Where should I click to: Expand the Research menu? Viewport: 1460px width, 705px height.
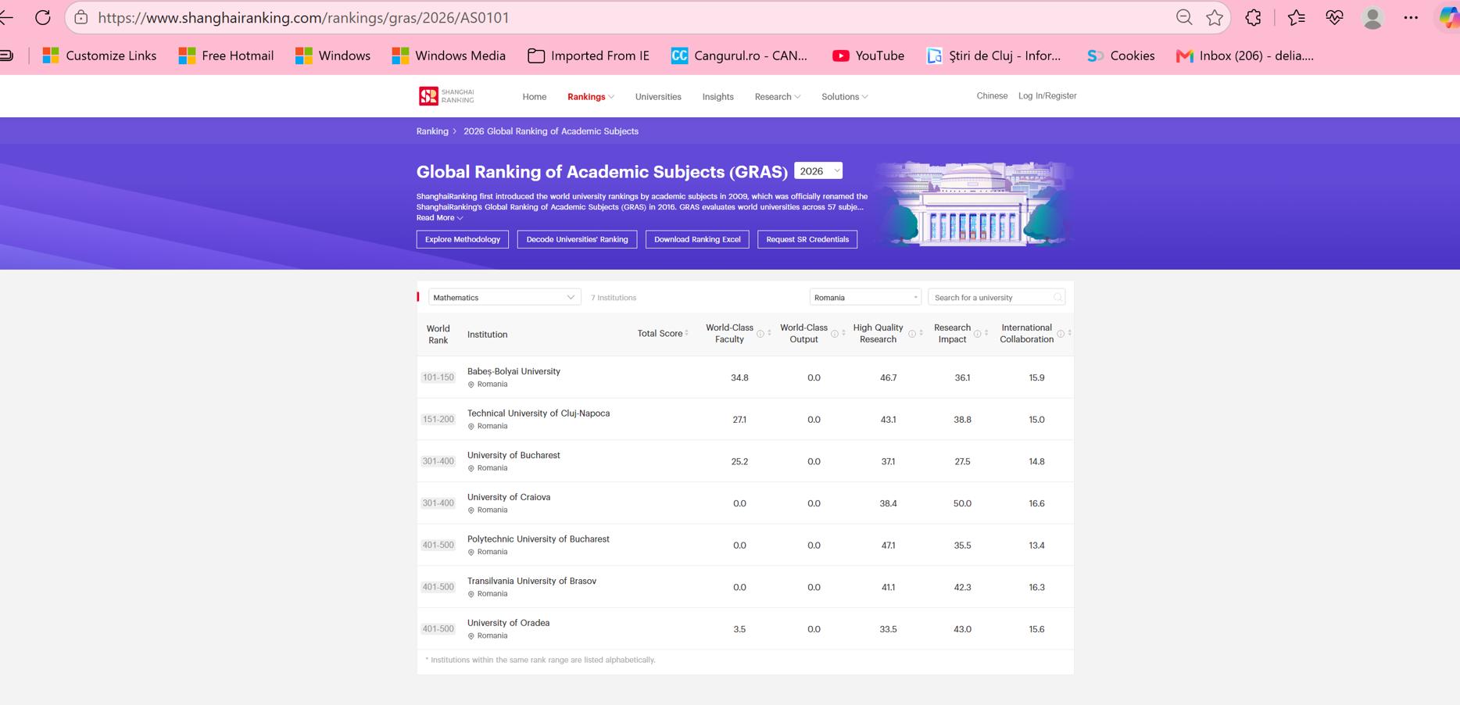click(777, 97)
